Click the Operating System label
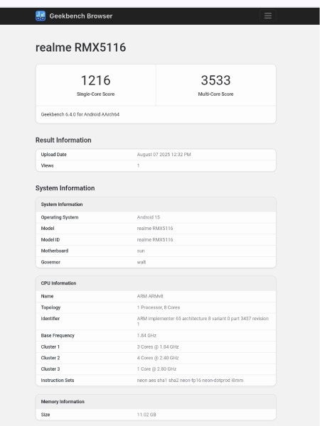Screen dimensions: 320x426 (x=60, y=217)
